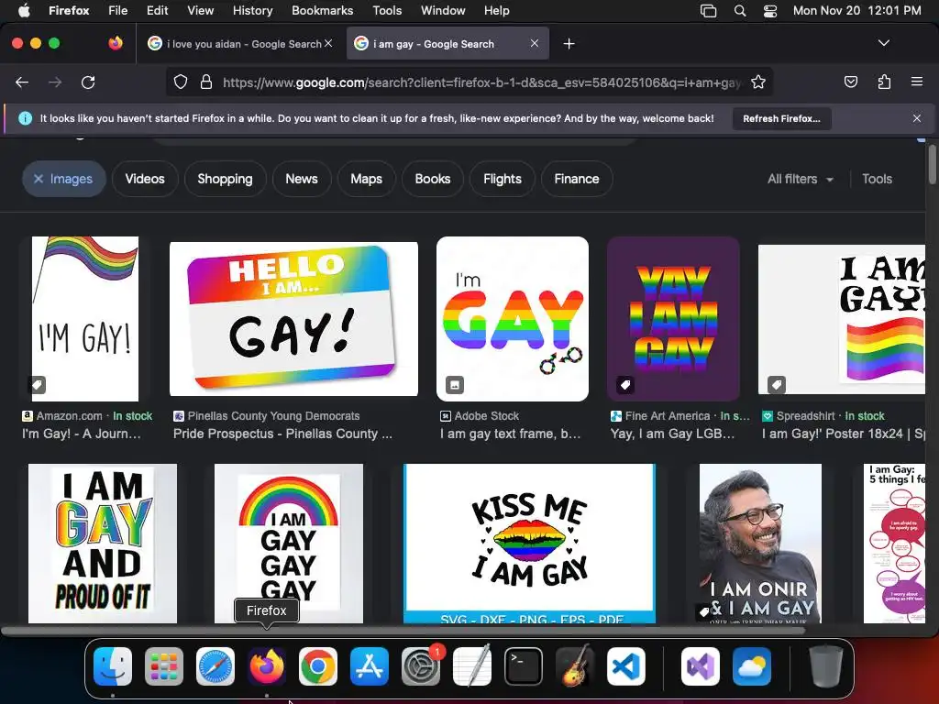Open the Tools menu in the menu bar
Image resolution: width=939 pixels, height=704 pixels.
[x=387, y=10]
